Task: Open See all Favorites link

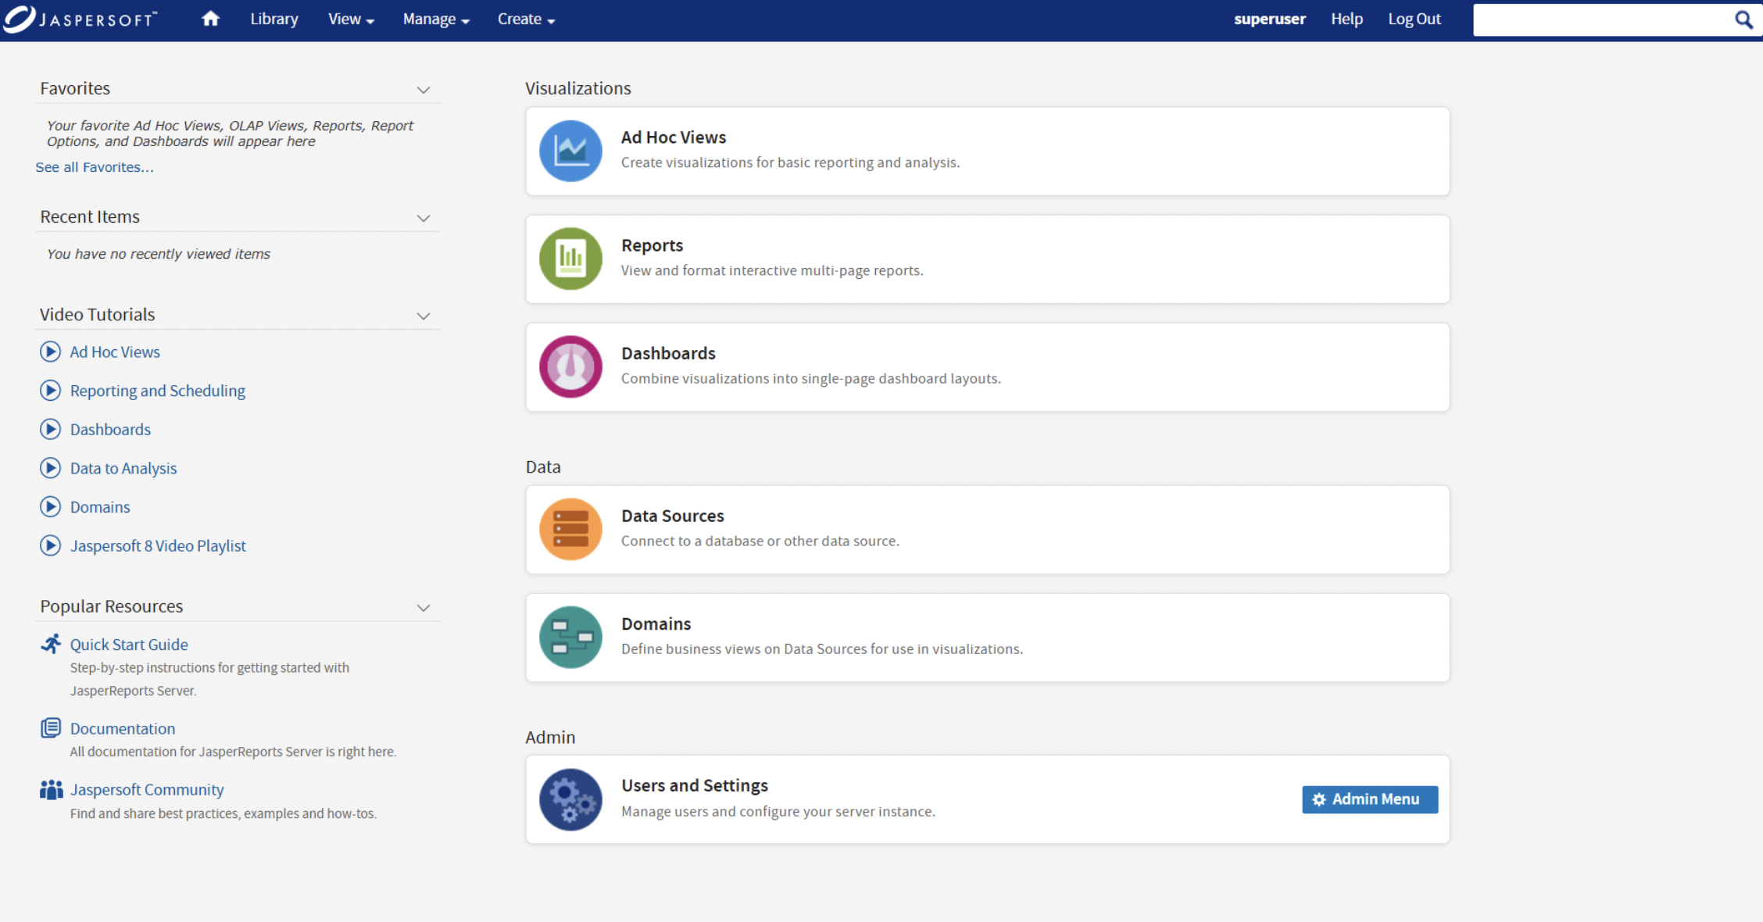Action: pos(95,167)
